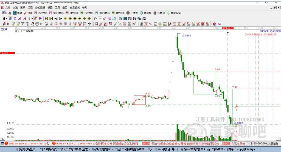Image resolution: width=281 pixels, height=152 pixels.
Task: Open the candlestick type dropdown arrow
Action: click(x=32, y=19)
